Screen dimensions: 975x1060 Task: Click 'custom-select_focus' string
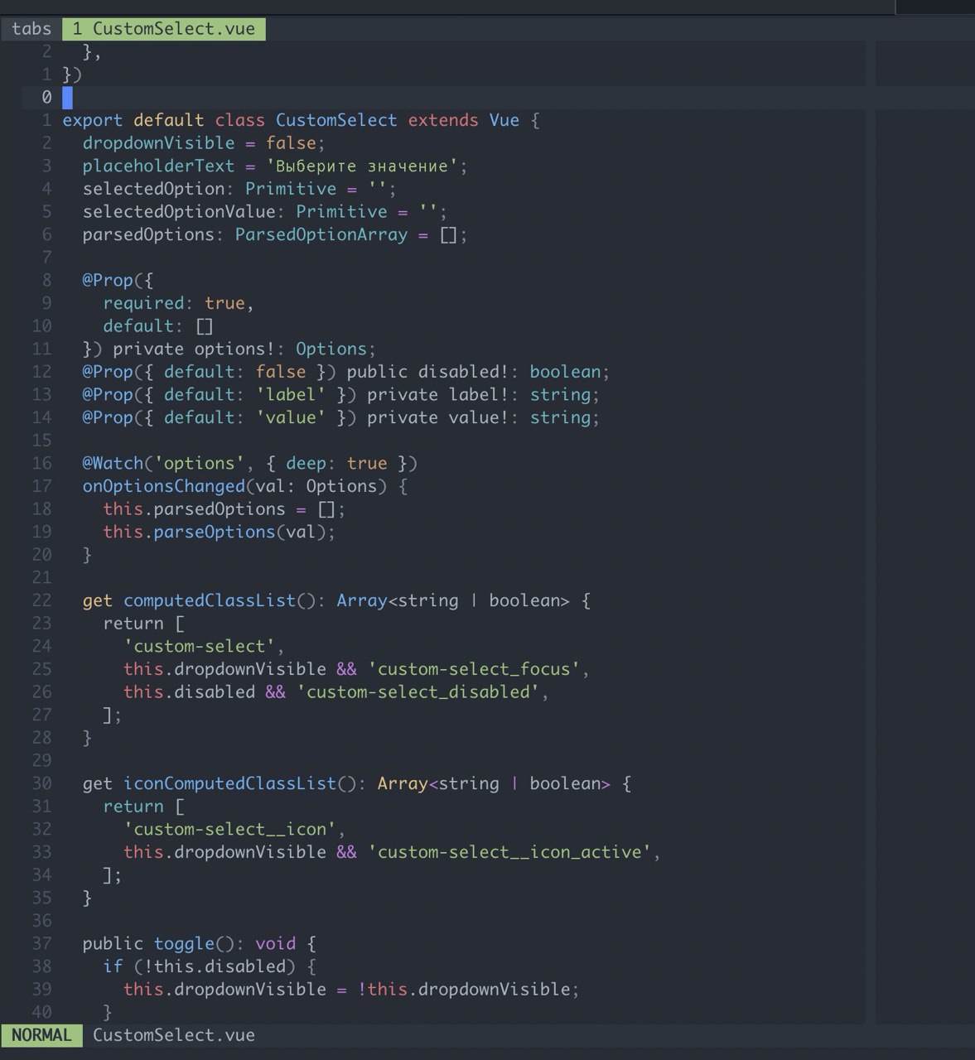474,670
